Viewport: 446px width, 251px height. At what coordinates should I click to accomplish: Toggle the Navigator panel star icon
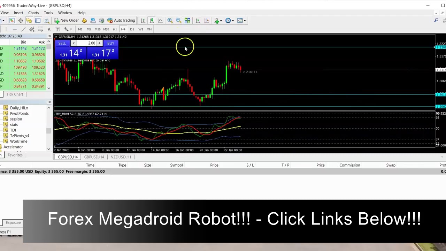point(29,21)
